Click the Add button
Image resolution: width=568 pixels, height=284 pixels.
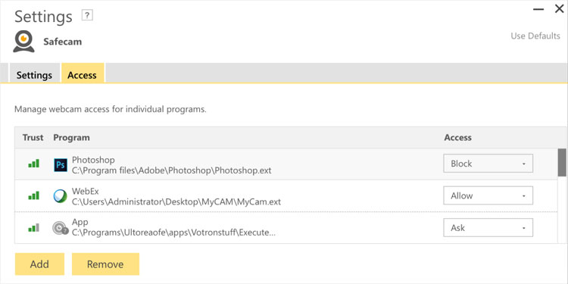point(39,264)
